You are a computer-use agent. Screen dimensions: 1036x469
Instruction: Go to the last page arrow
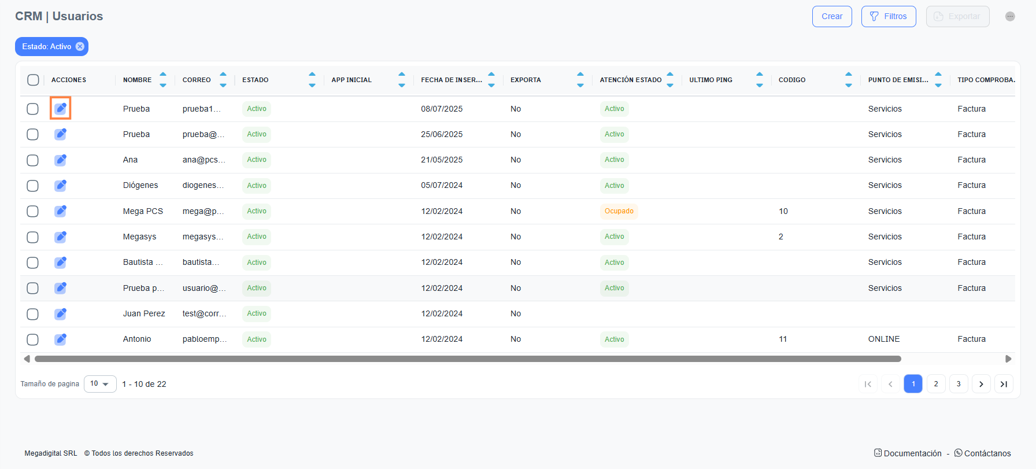pyautogui.click(x=1004, y=384)
